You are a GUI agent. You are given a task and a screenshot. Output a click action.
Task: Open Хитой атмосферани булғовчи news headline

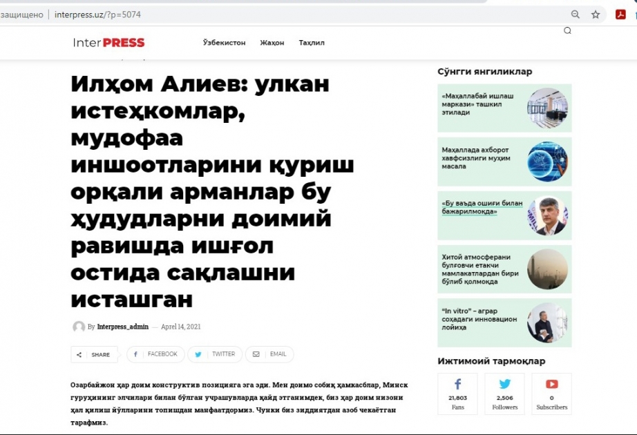point(480,269)
